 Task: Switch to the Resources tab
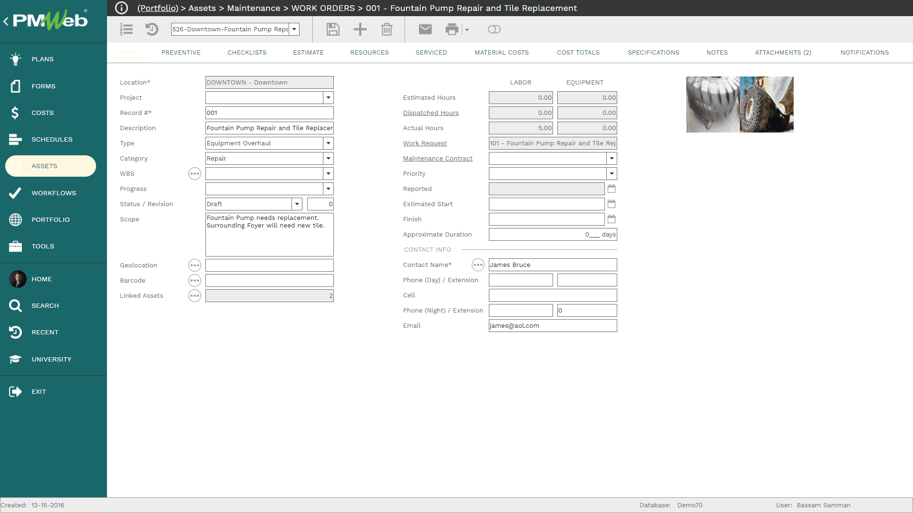pos(369,53)
